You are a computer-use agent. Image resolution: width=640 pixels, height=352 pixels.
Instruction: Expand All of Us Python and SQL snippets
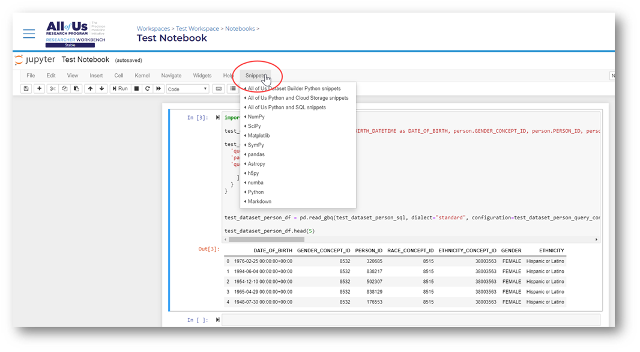click(286, 108)
